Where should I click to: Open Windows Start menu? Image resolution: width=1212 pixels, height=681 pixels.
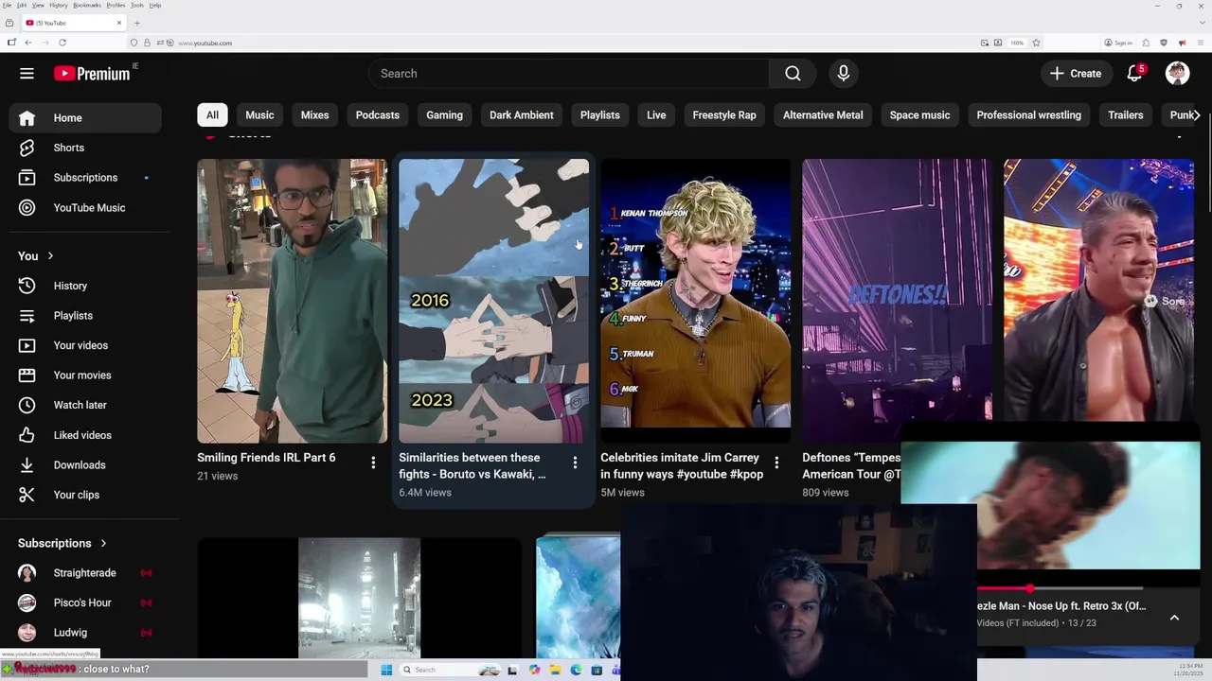(386, 670)
